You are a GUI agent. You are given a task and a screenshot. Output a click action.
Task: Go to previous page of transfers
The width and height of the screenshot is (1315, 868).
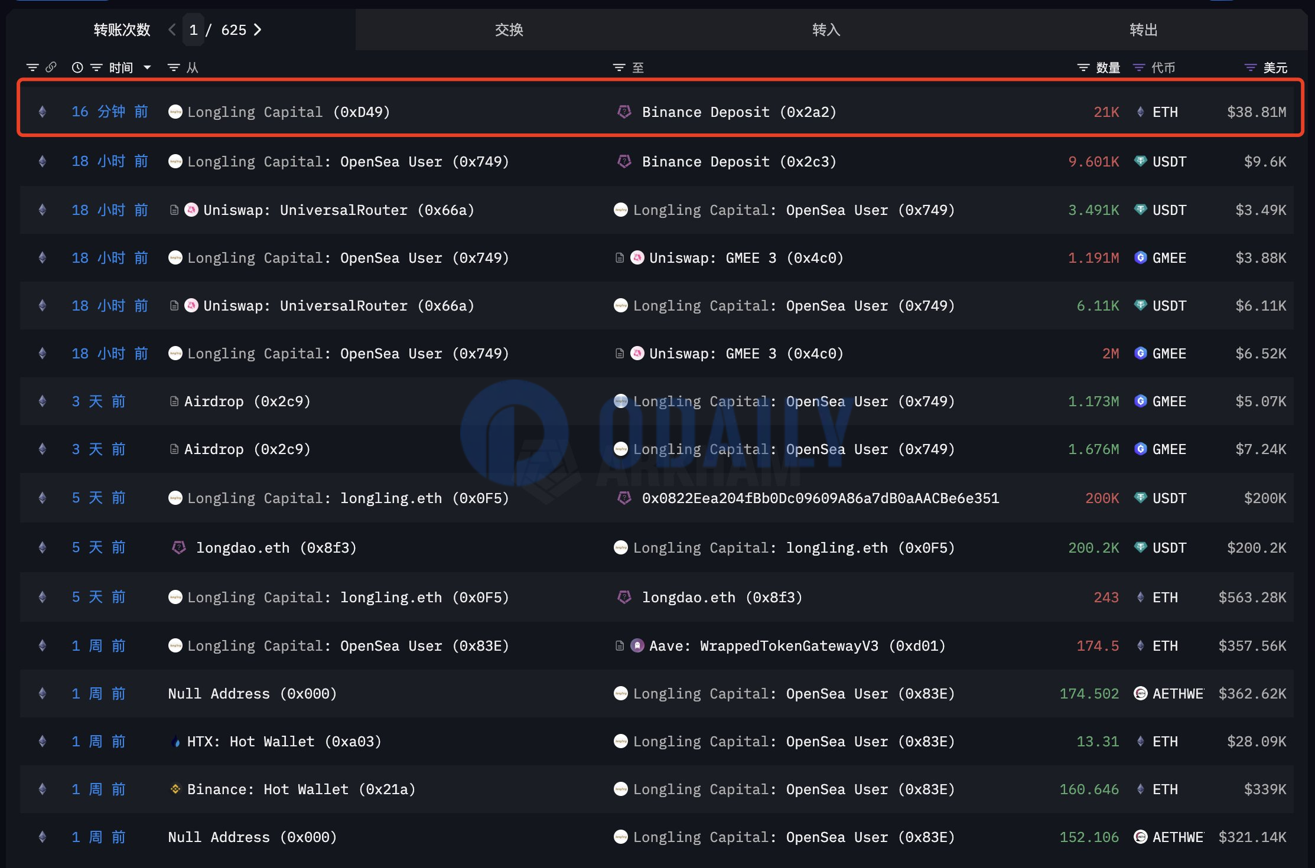pyautogui.click(x=172, y=30)
